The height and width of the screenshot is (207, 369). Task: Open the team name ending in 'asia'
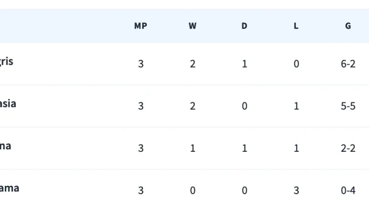8,103
